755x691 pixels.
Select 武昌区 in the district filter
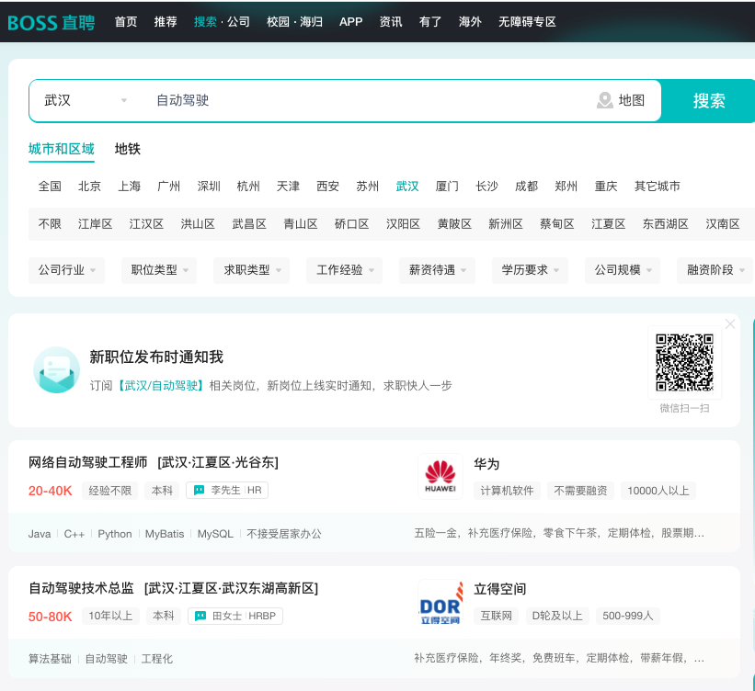click(249, 224)
